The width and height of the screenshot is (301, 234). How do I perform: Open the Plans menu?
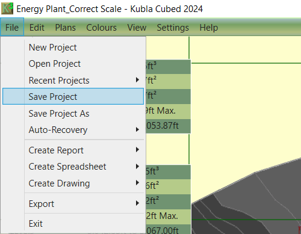coord(66,27)
